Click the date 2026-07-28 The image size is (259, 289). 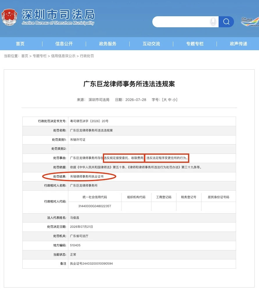[136, 100]
